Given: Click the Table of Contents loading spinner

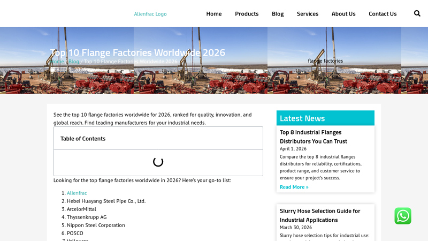Looking at the screenshot, I should [158, 162].
